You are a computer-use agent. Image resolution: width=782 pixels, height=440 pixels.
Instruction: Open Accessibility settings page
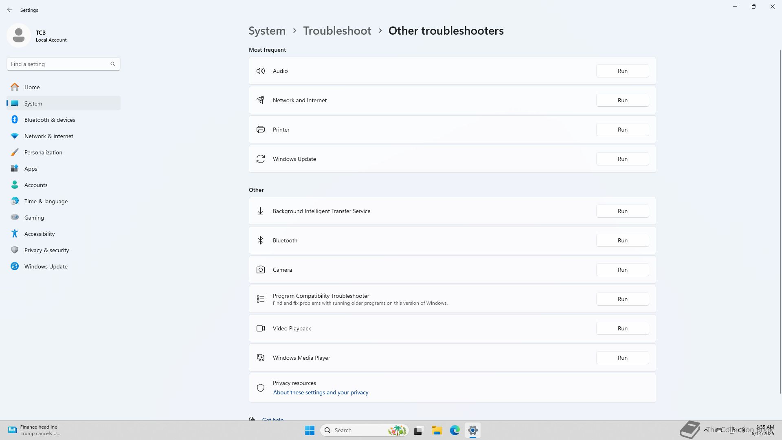[40, 234]
